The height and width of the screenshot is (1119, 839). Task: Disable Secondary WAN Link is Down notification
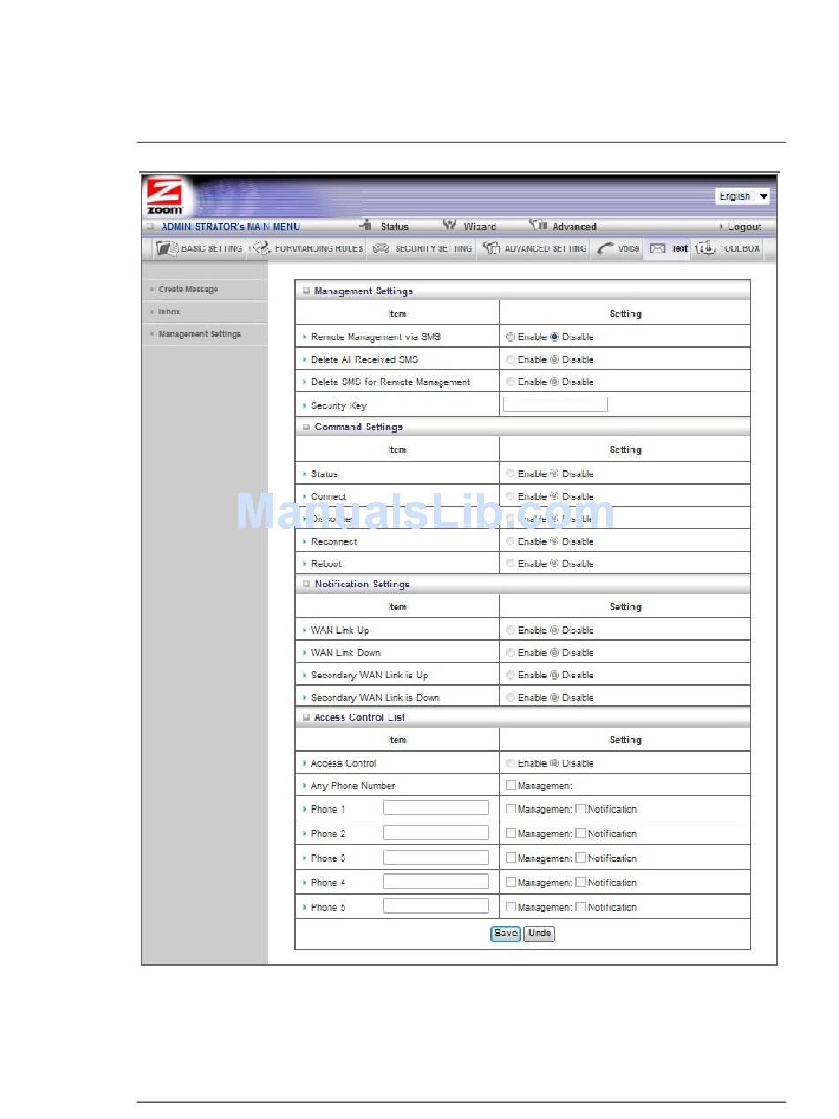(555, 698)
